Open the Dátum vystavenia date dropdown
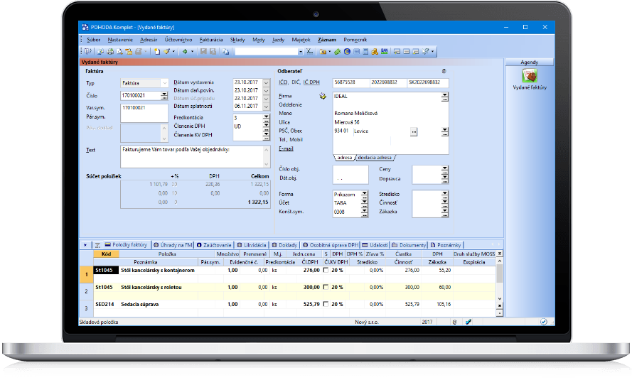The image size is (632, 380). coord(267,82)
